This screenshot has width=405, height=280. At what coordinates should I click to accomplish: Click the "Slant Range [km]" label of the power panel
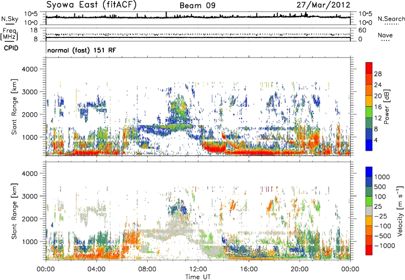(14, 107)
